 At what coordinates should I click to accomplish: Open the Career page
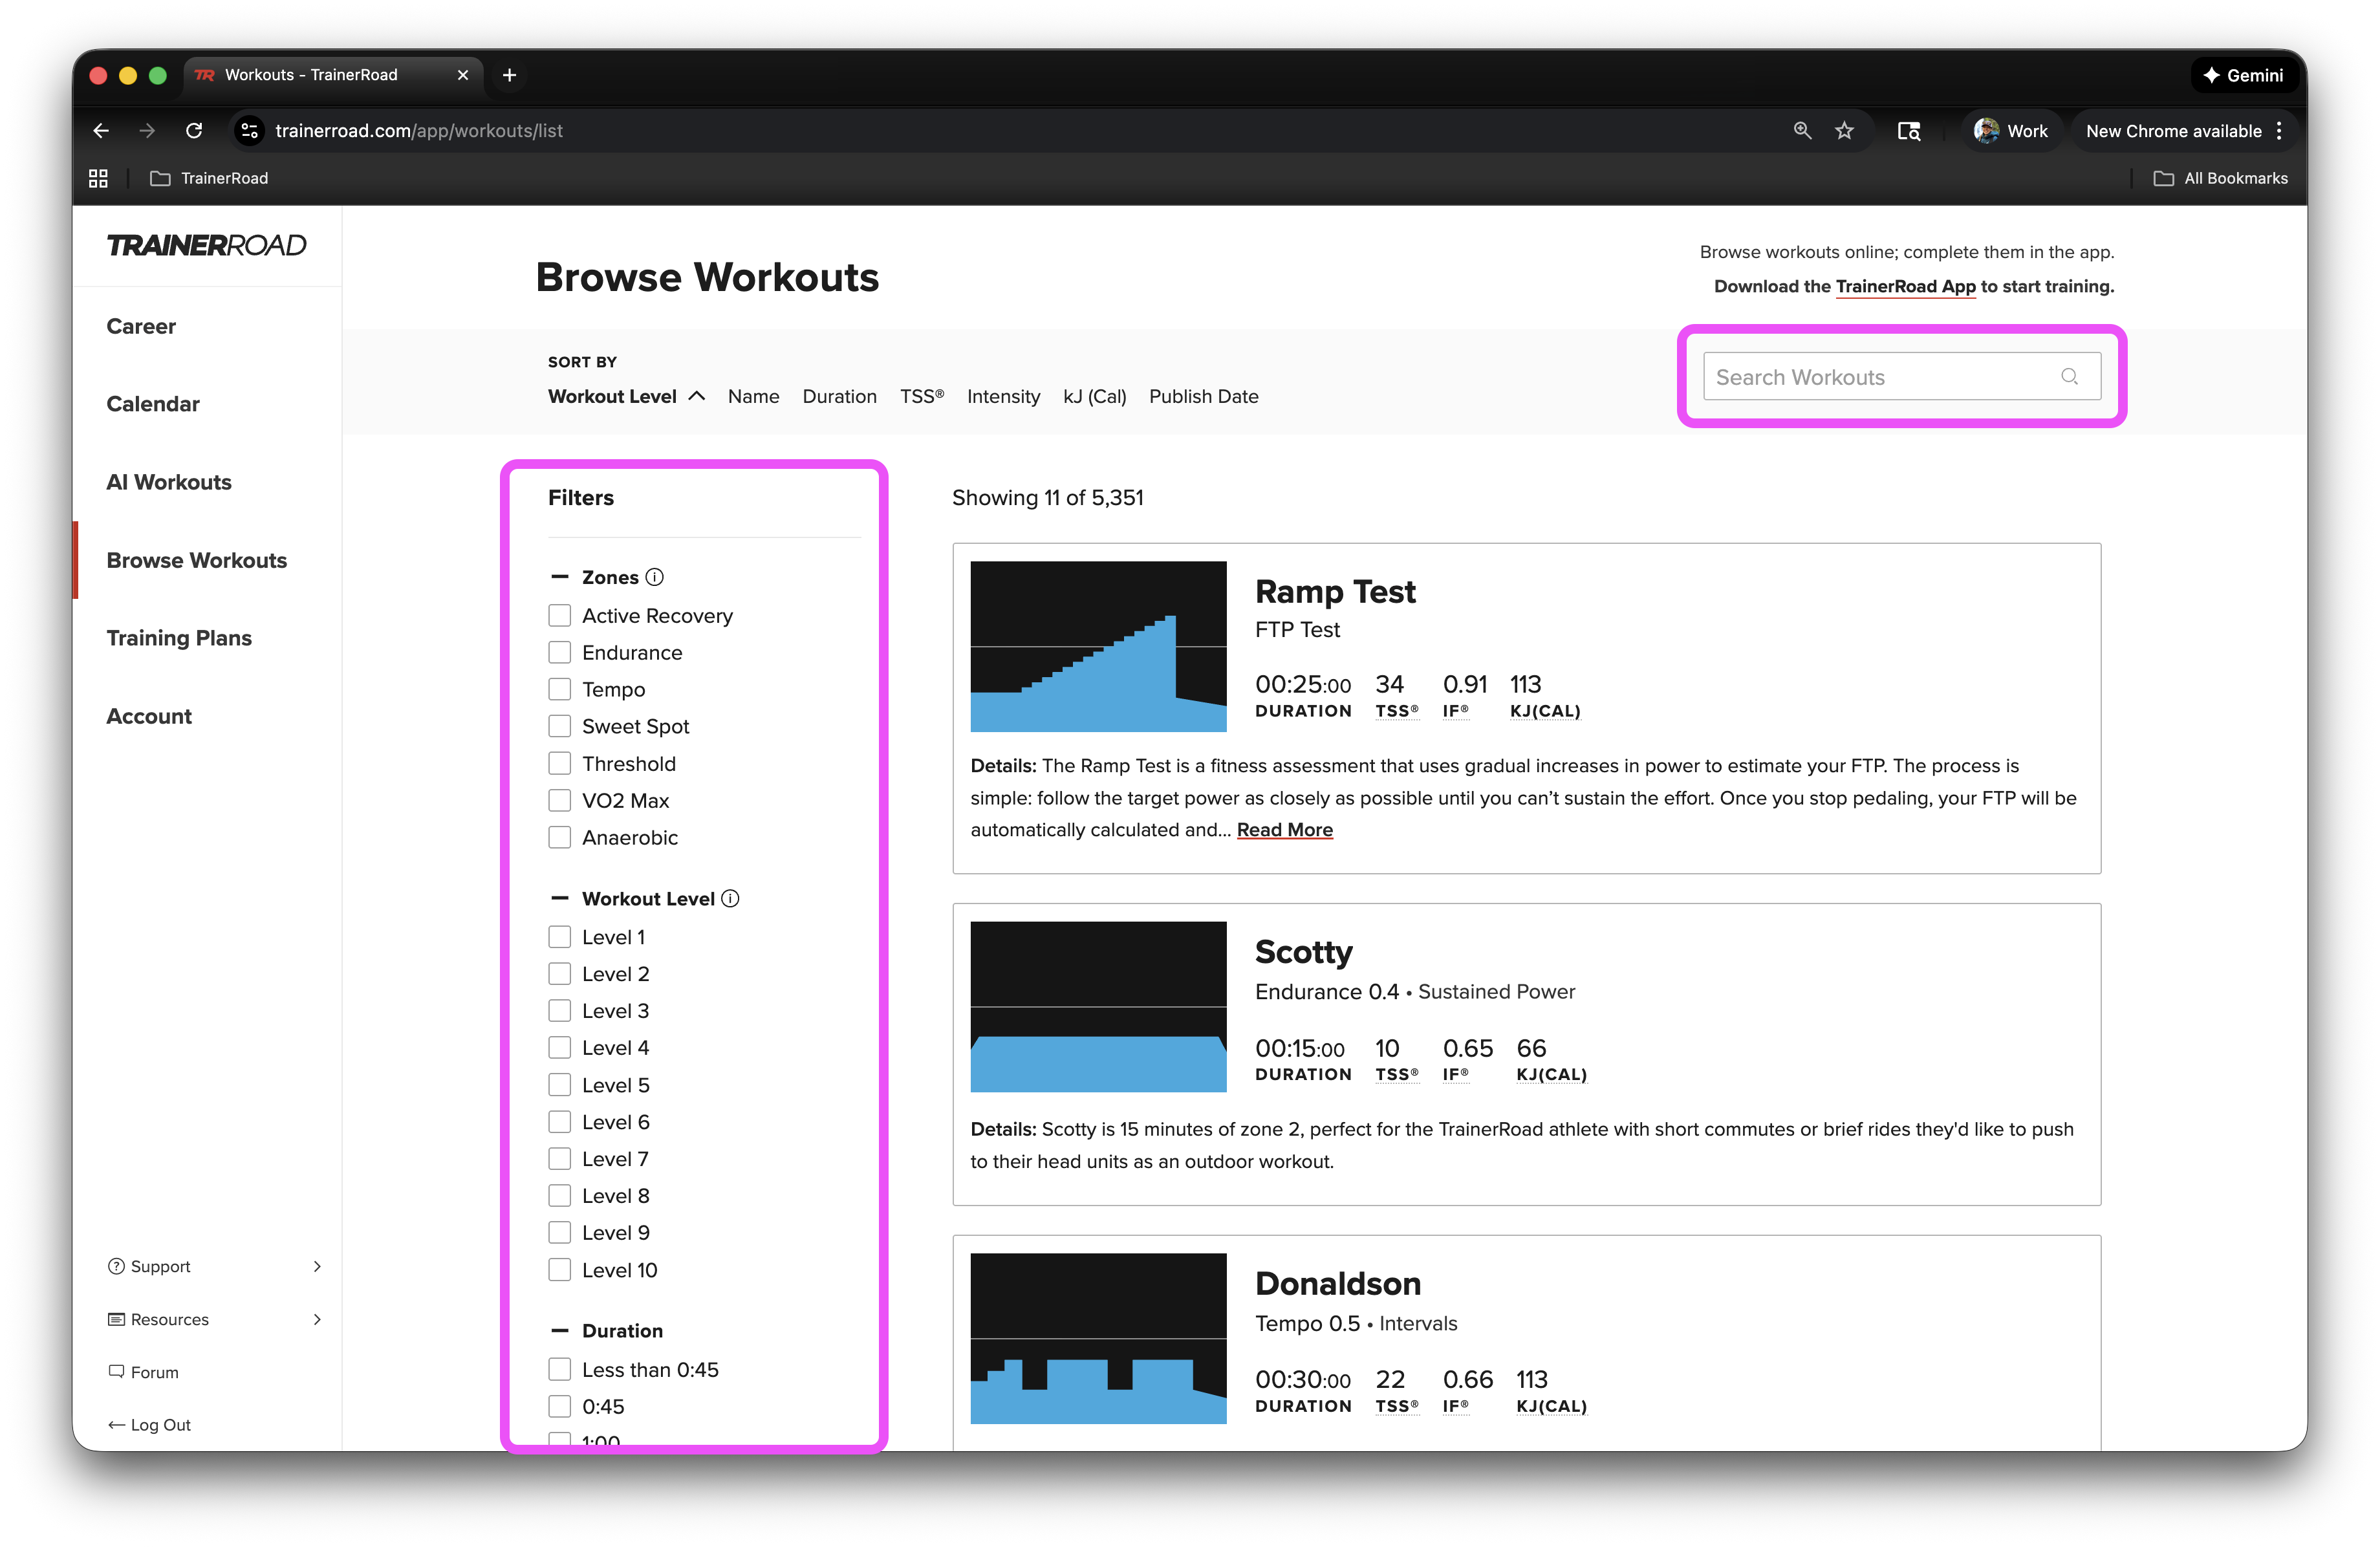click(141, 326)
